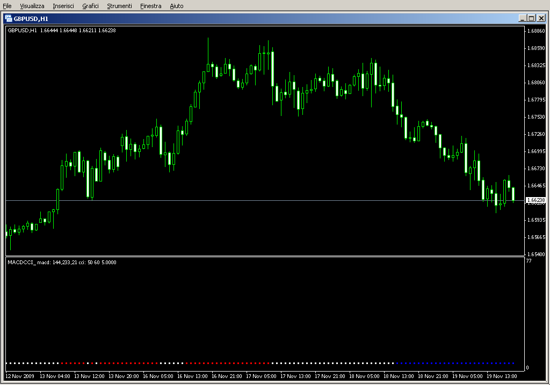
Task: Click the Grafici menu item
Action: [90, 6]
